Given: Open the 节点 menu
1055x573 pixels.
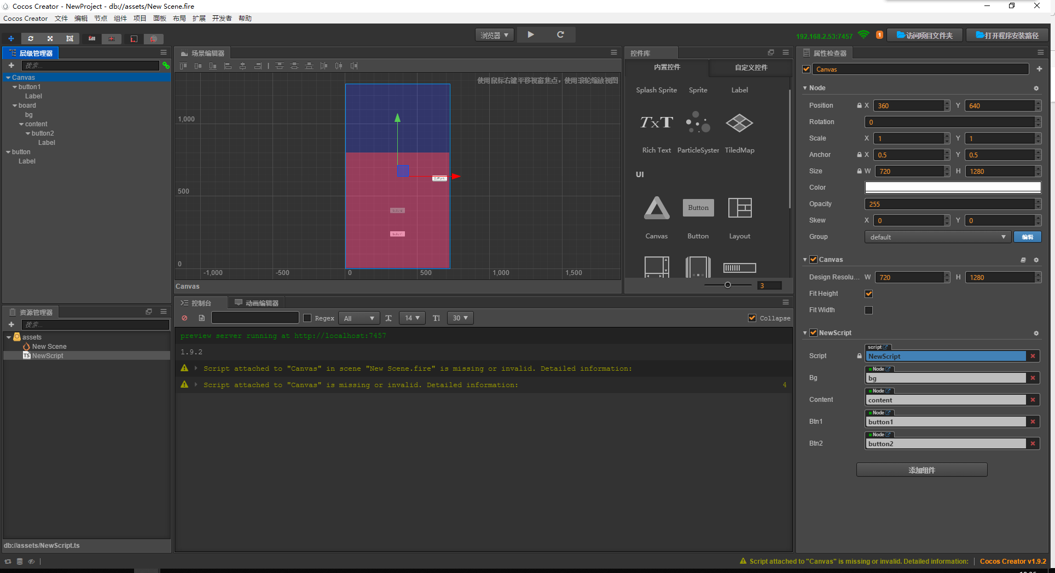Looking at the screenshot, I should pyautogui.click(x=101, y=19).
